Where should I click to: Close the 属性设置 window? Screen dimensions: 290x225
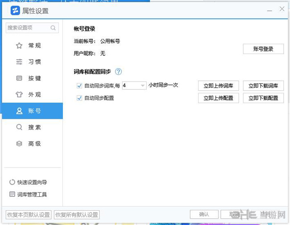pos(282,9)
